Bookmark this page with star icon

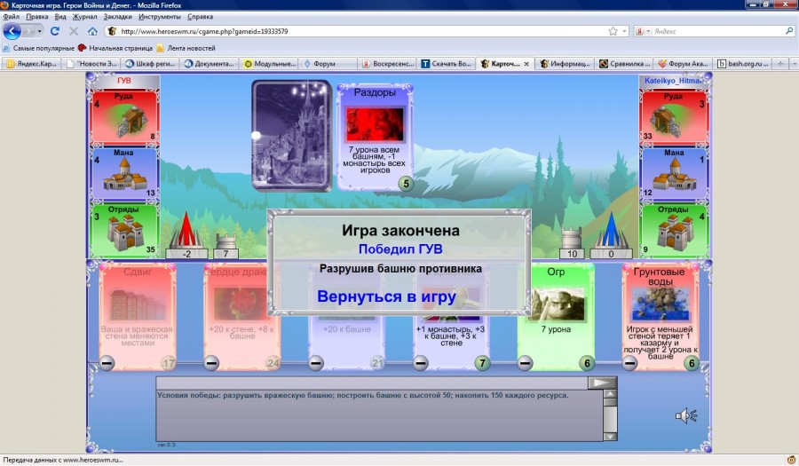click(613, 31)
